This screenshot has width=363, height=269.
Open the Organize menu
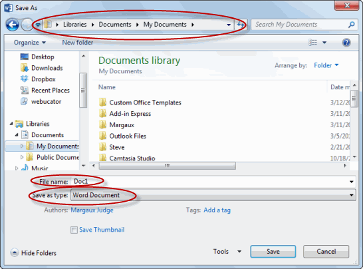tap(30, 43)
